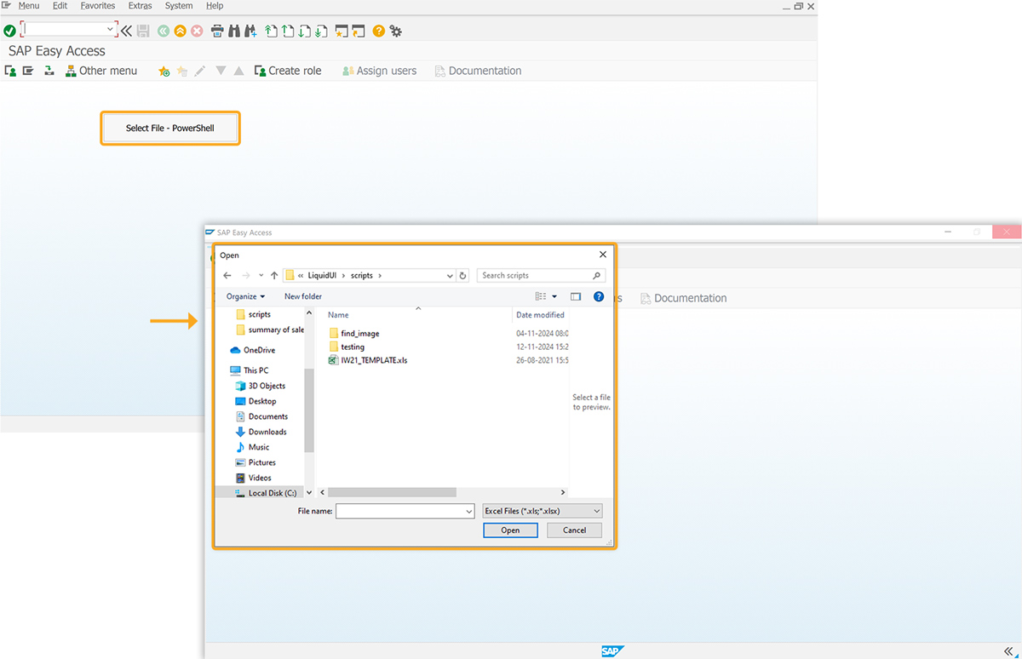The height and width of the screenshot is (659, 1022).
Task: Click the Assign users button
Action: (379, 71)
